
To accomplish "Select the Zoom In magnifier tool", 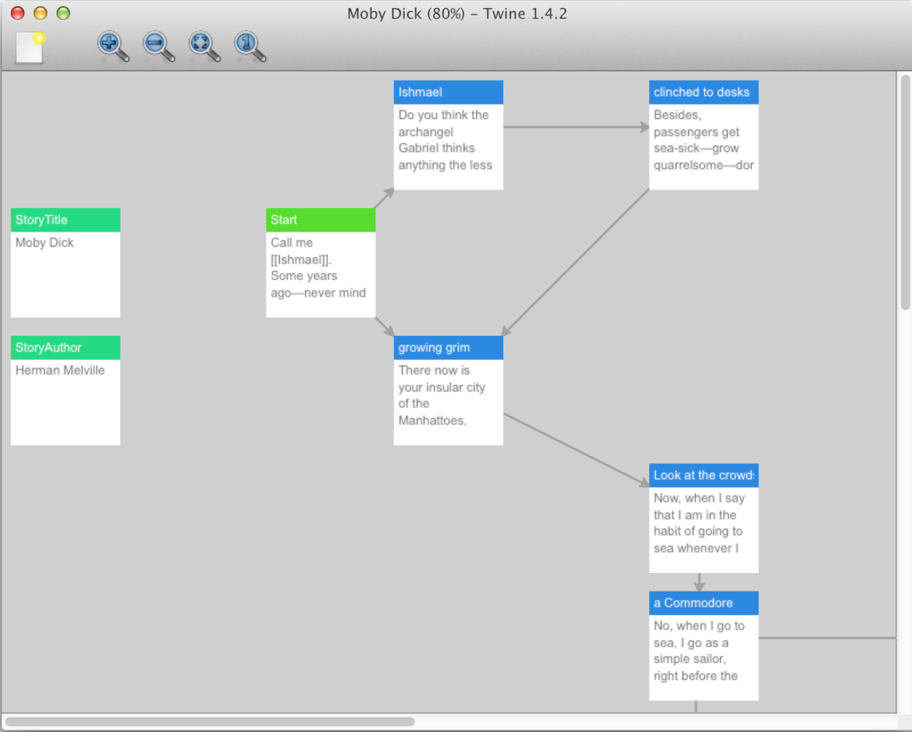I will 110,45.
